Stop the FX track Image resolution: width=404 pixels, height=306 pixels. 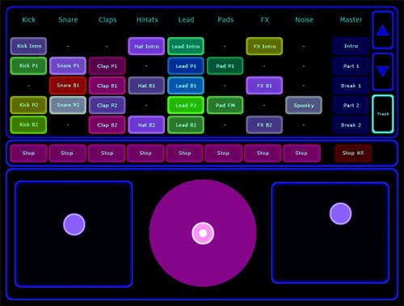[263, 153]
